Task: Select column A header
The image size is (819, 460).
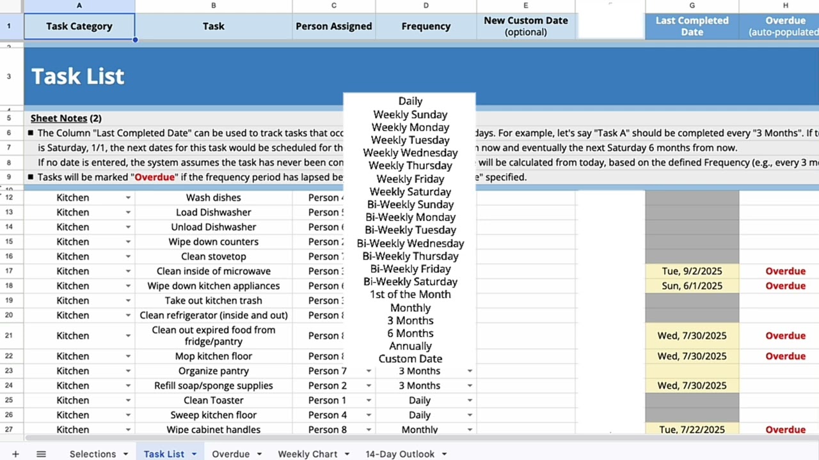Action: pyautogui.click(x=79, y=6)
